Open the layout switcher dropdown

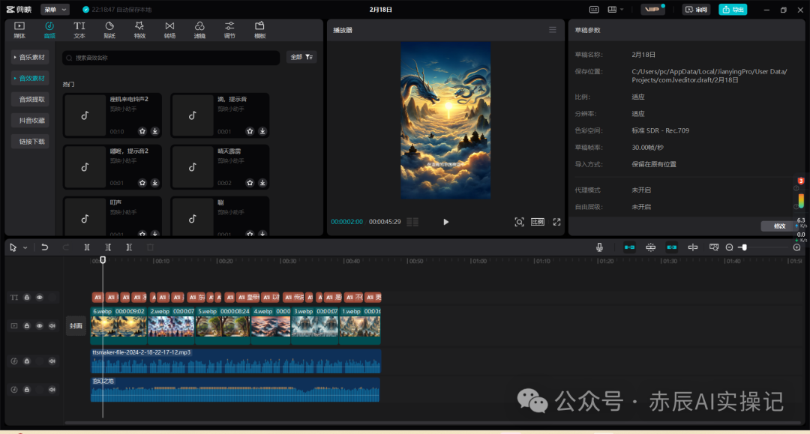coord(616,9)
